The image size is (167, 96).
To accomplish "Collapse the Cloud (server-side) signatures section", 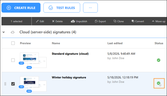I will 4,32.
